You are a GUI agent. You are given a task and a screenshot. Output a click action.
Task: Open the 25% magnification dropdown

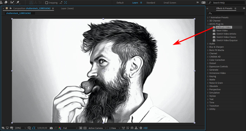tap(20, 128)
